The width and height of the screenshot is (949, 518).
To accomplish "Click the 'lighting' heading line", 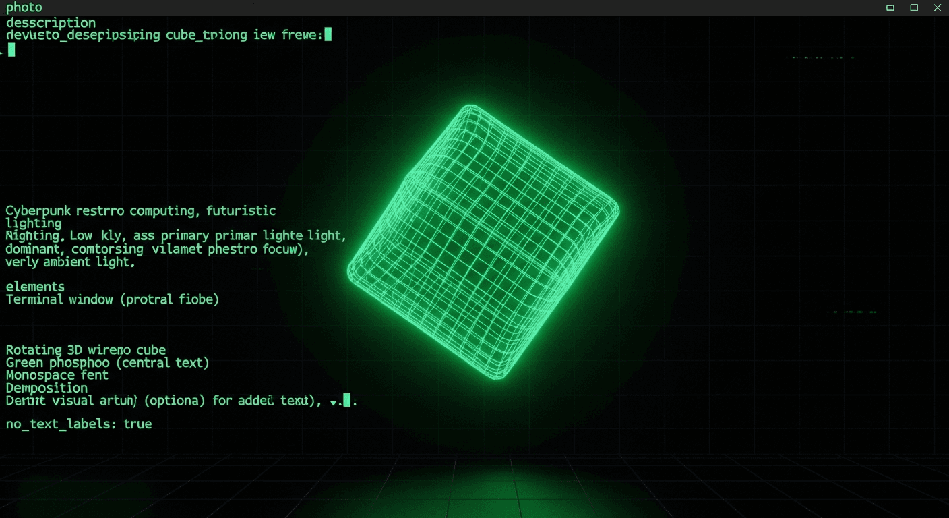I will (x=34, y=223).
